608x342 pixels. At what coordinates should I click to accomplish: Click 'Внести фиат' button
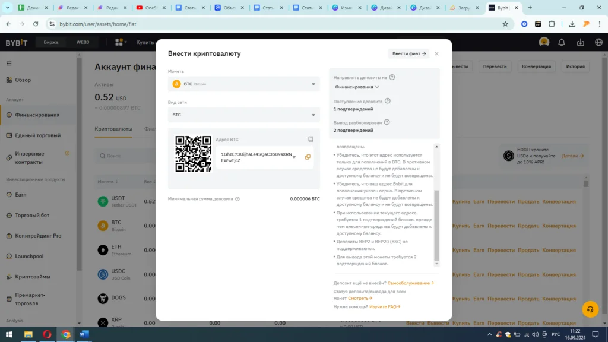click(x=409, y=53)
